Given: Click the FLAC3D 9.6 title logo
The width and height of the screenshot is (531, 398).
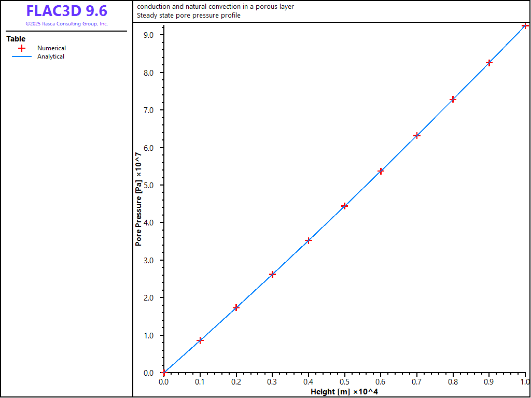Looking at the screenshot, I should (x=67, y=11).
